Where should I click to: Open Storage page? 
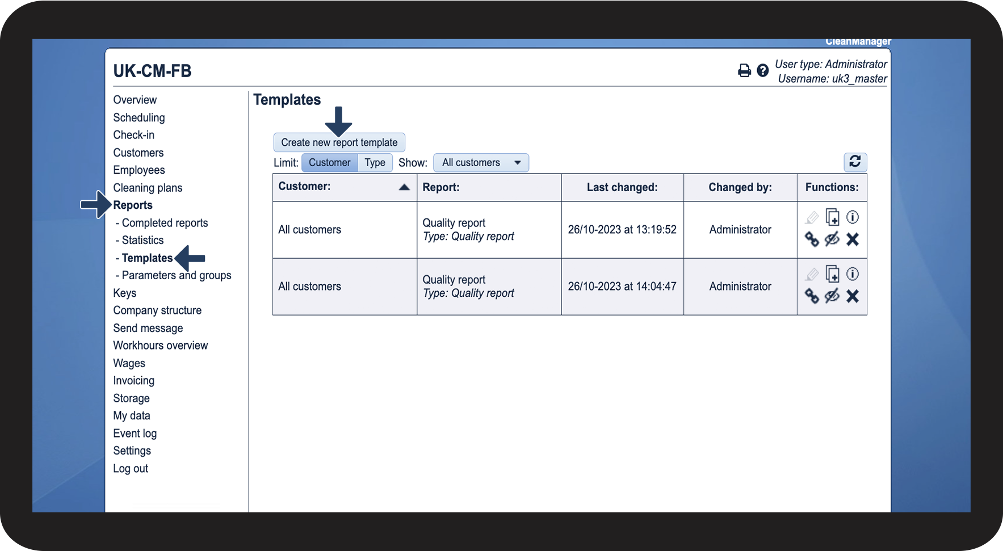point(131,398)
